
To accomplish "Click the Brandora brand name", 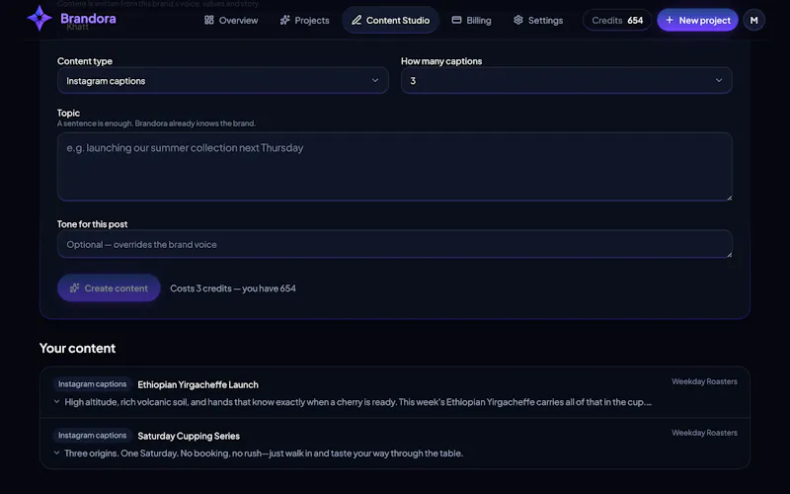I will coord(88,19).
